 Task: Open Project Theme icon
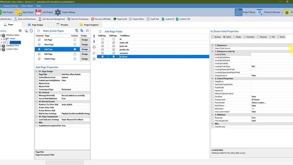point(239,12)
